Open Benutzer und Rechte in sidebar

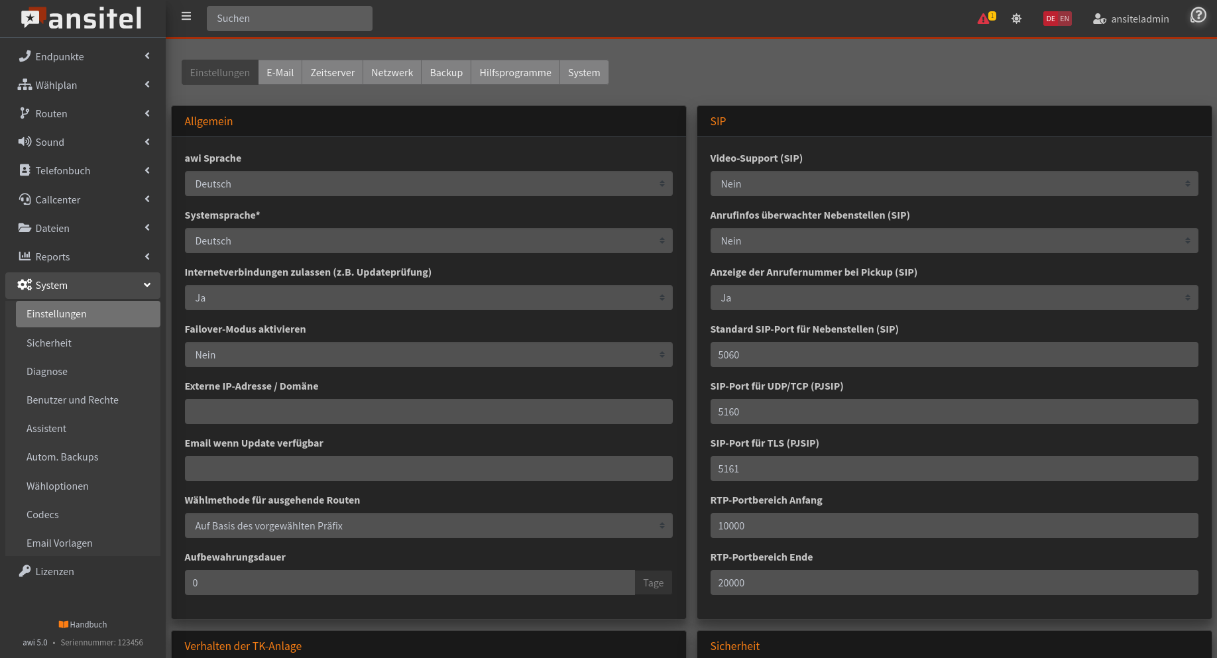point(72,400)
